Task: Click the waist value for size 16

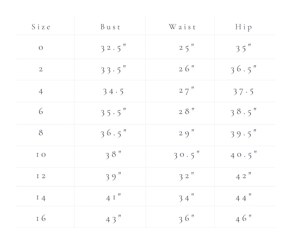Action: pos(187,219)
